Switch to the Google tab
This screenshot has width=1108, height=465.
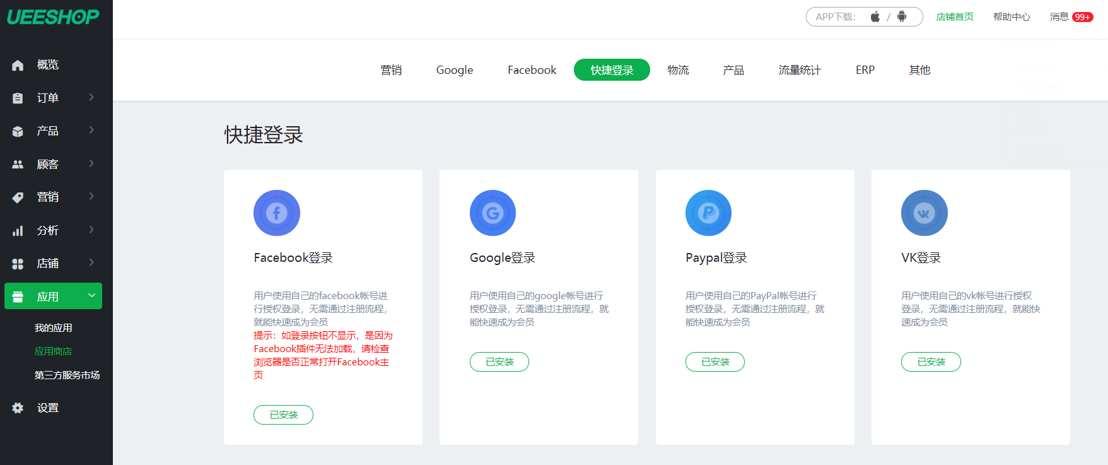click(455, 70)
